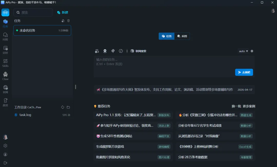The height and width of the screenshot is (167, 277).
Task: Click the 游戏编程 tag
Action: click(164, 147)
